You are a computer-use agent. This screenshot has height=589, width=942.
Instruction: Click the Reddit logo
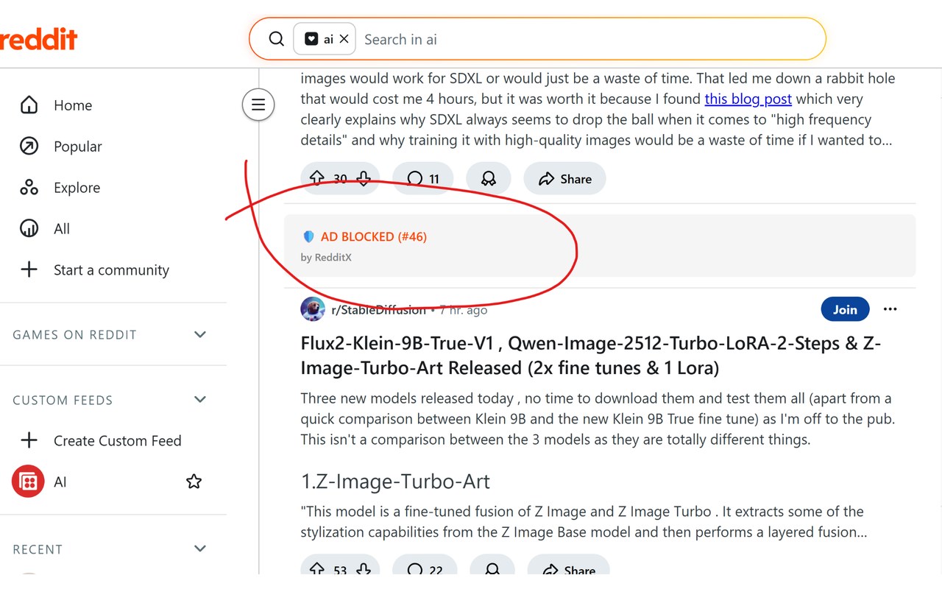[38, 39]
